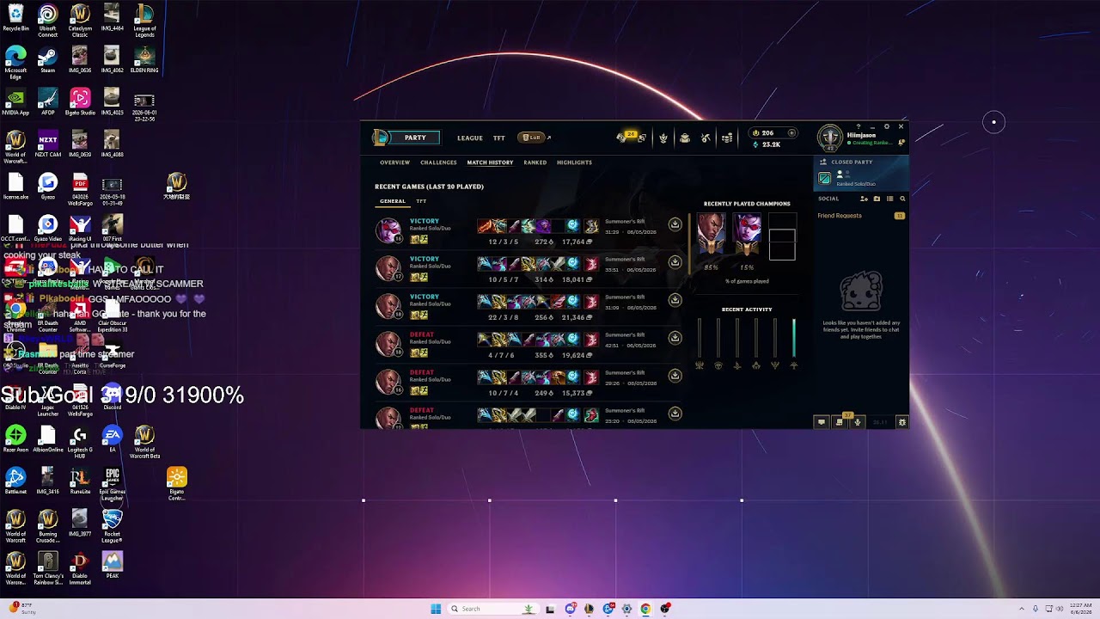Select the TFT recent games tab
This screenshot has width=1100, height=619.
click(x=421, y=201)
